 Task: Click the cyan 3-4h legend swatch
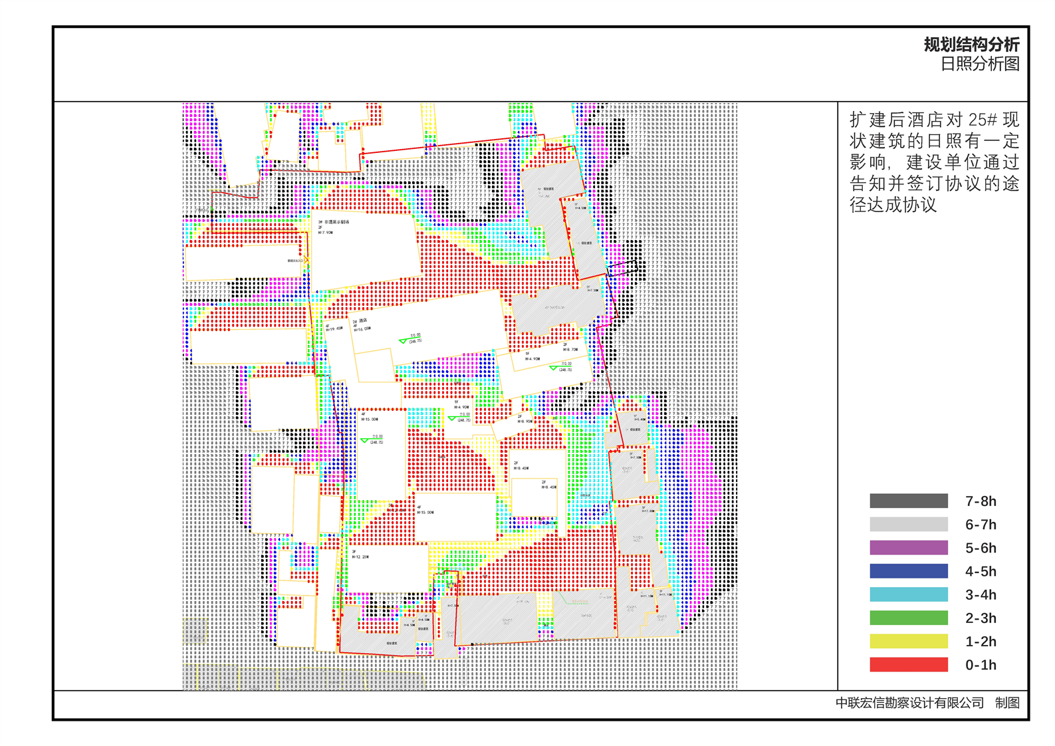click(x=908, y=594)
